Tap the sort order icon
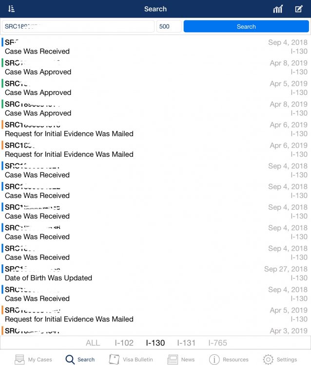 [x=12, y=9]
